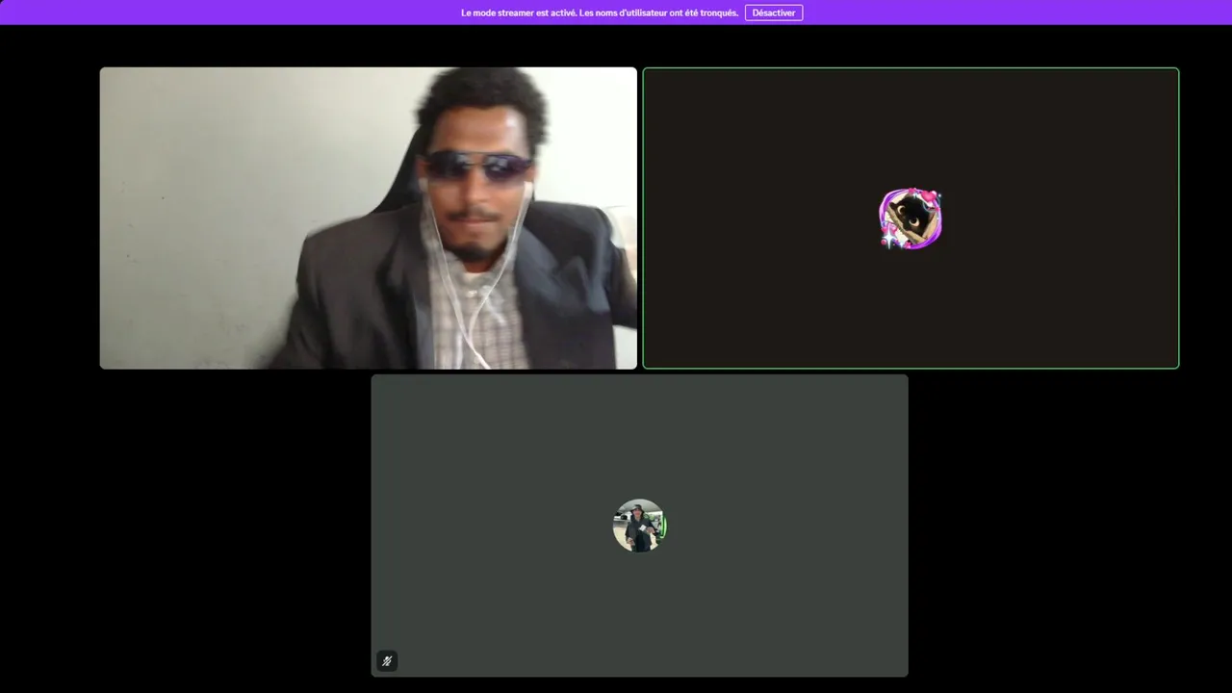Click the muted microphone icon in grey tile
Screen dimensions: 1232x693
(387, 661)
